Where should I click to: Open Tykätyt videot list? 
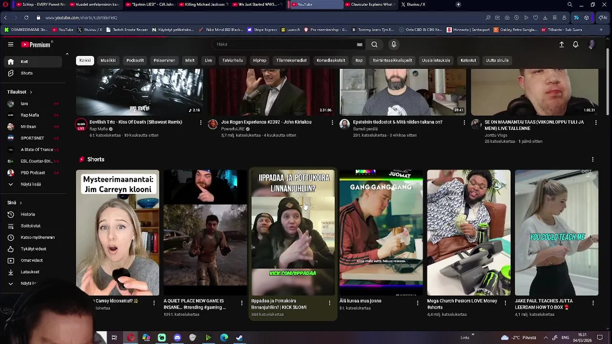33,249
